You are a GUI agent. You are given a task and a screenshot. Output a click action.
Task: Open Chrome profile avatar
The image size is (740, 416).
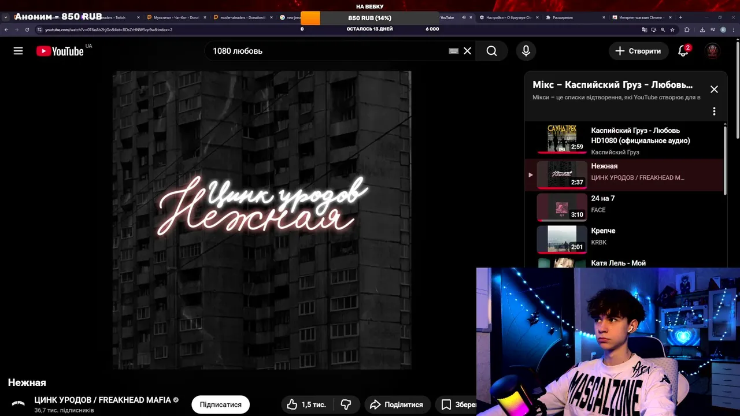(x=723, y=29)
